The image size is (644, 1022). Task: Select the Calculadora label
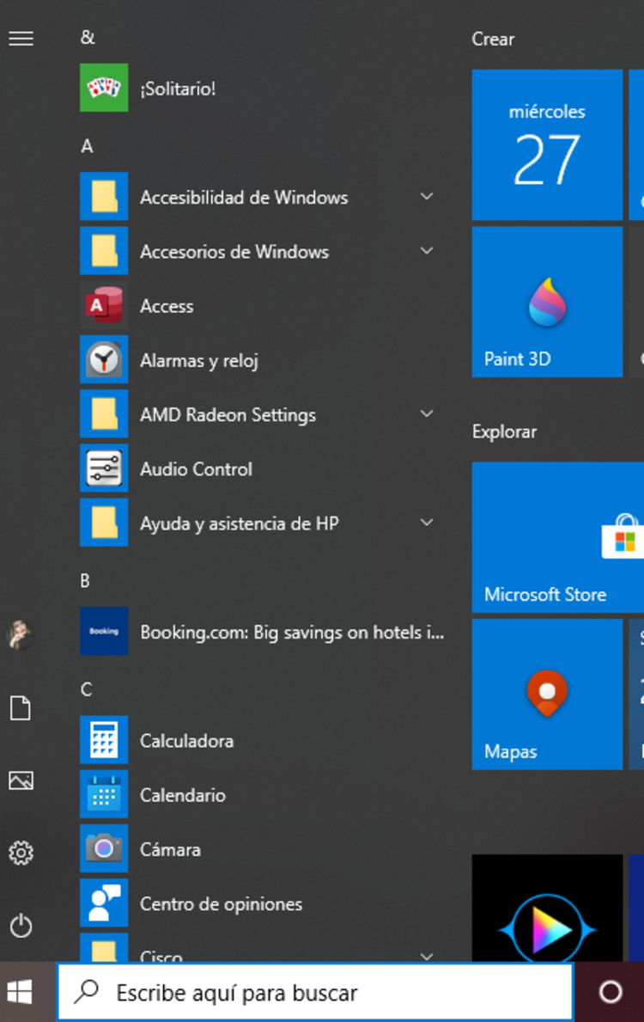(187, 740)
